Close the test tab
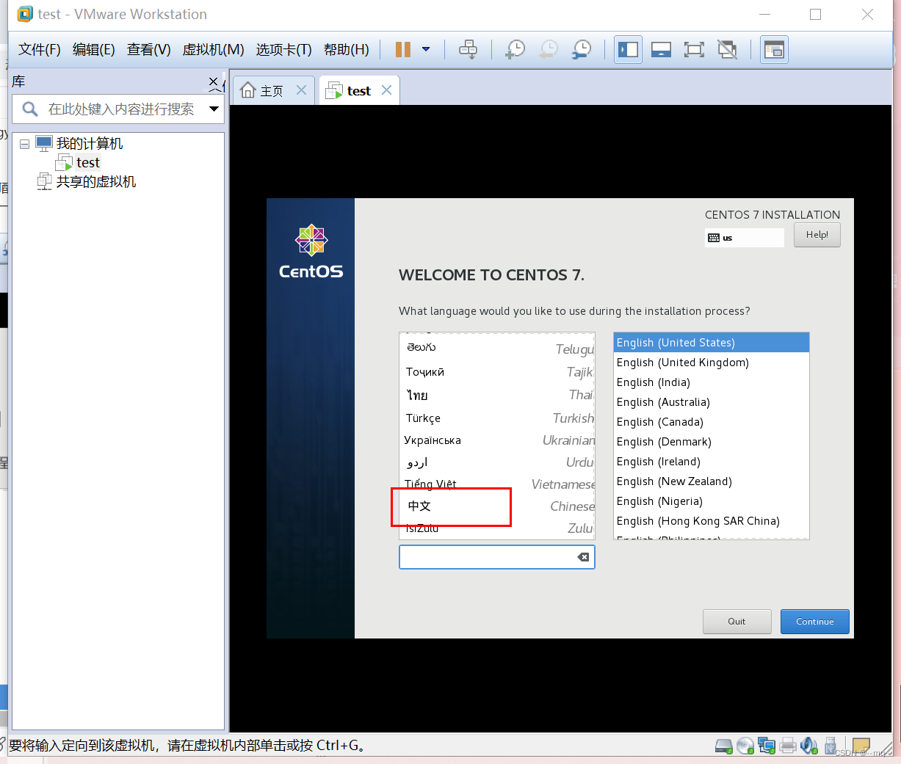This screenshot has height=764, width=901. (386, 90)
